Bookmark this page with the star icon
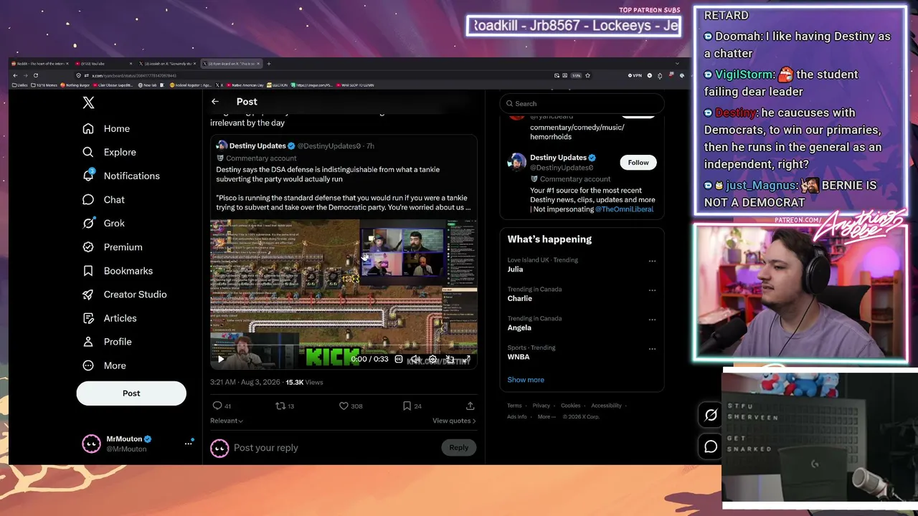Image resolution: width=918 pixels, height=516 pixels. coord(587,75)
